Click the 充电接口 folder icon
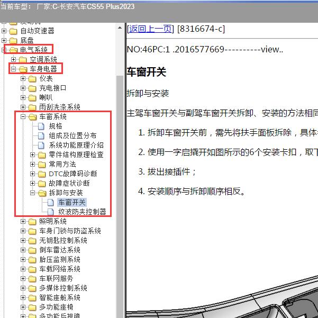This screenshot has width=318, height=318. 32,88
